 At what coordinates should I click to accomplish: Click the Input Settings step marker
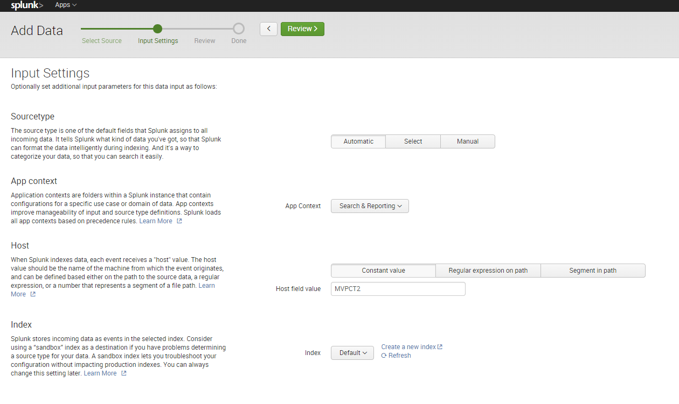point(157,29)
